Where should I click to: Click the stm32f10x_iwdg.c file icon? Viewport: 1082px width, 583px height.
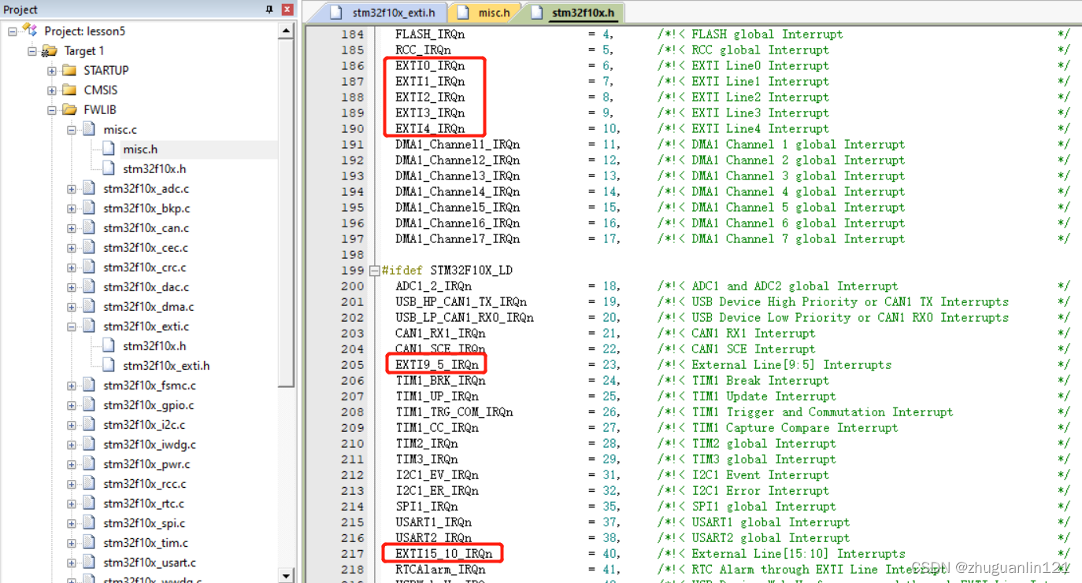click(x=89, y=444)
